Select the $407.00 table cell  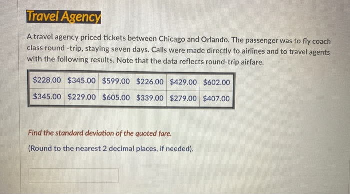(x=216, y=98)
